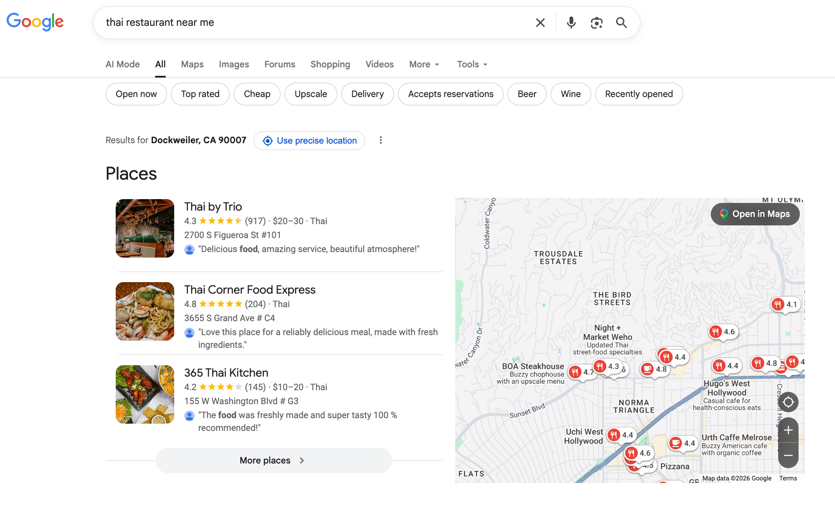Switch to the Shopping tab
835x505 pixels.
[x=330, y=64]
